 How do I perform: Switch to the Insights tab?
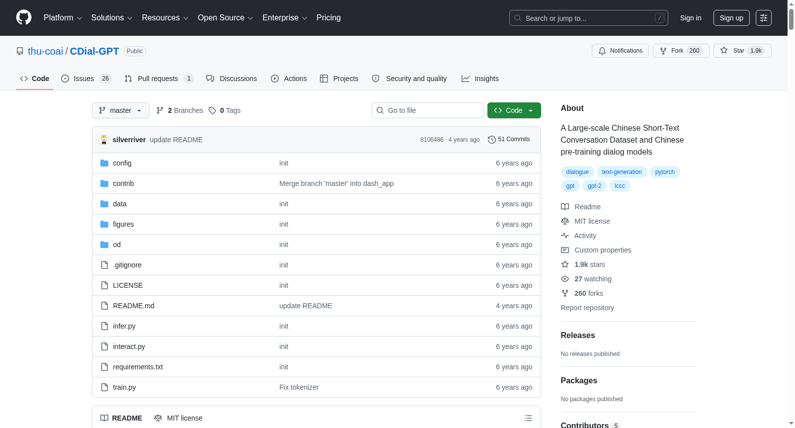480,79
